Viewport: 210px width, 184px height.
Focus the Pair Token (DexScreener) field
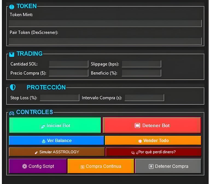click(105, 41)
